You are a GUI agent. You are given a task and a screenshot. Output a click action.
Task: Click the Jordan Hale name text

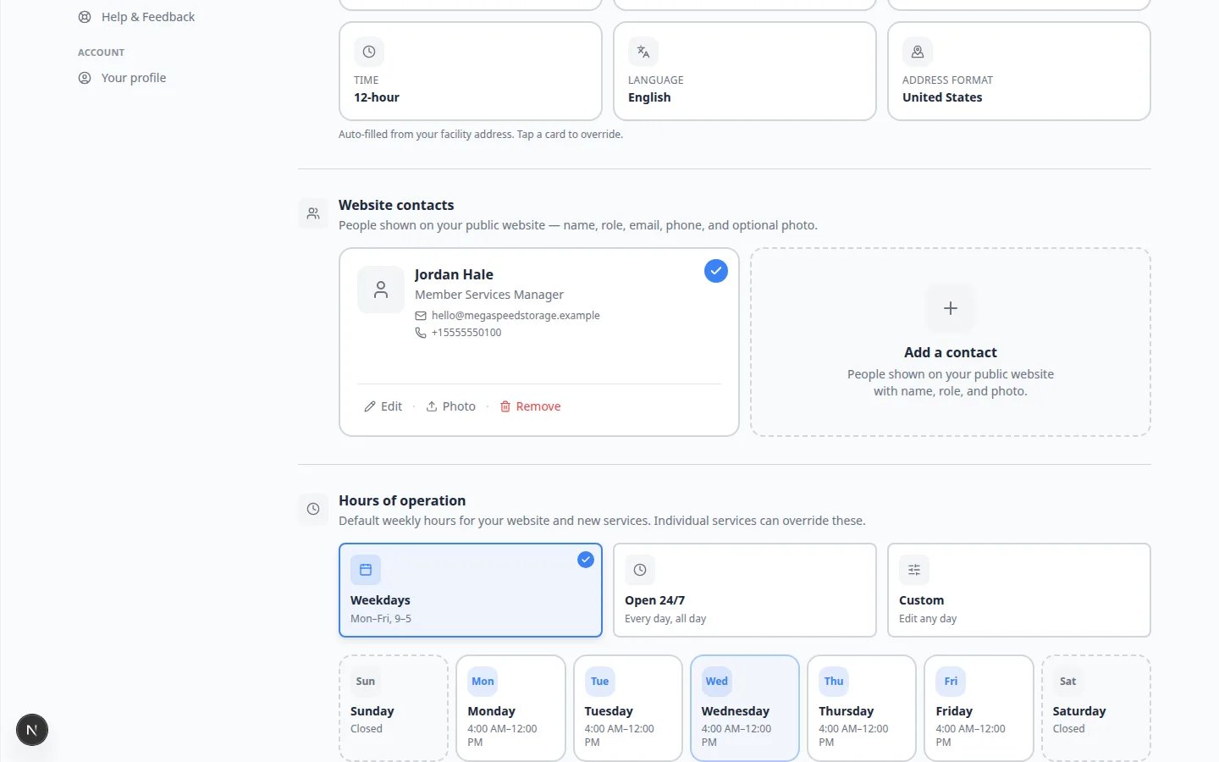[x=454, y=274]
